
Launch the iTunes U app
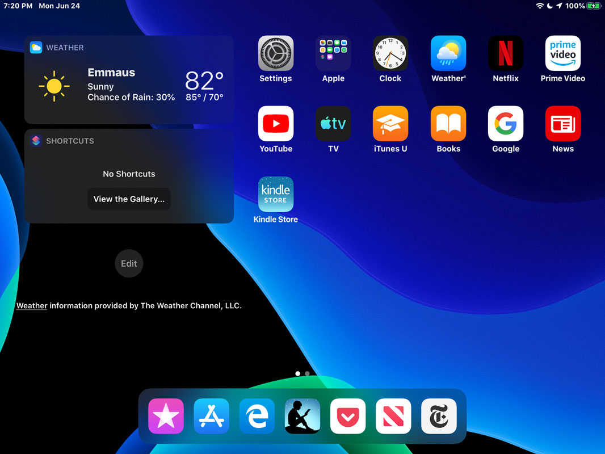point(390,124)
